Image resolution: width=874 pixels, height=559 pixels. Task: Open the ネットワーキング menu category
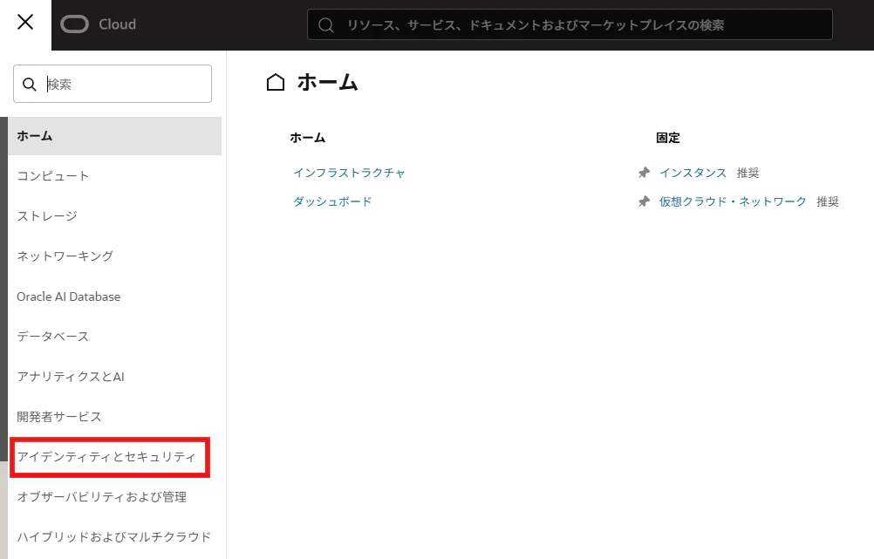[65, 256]
